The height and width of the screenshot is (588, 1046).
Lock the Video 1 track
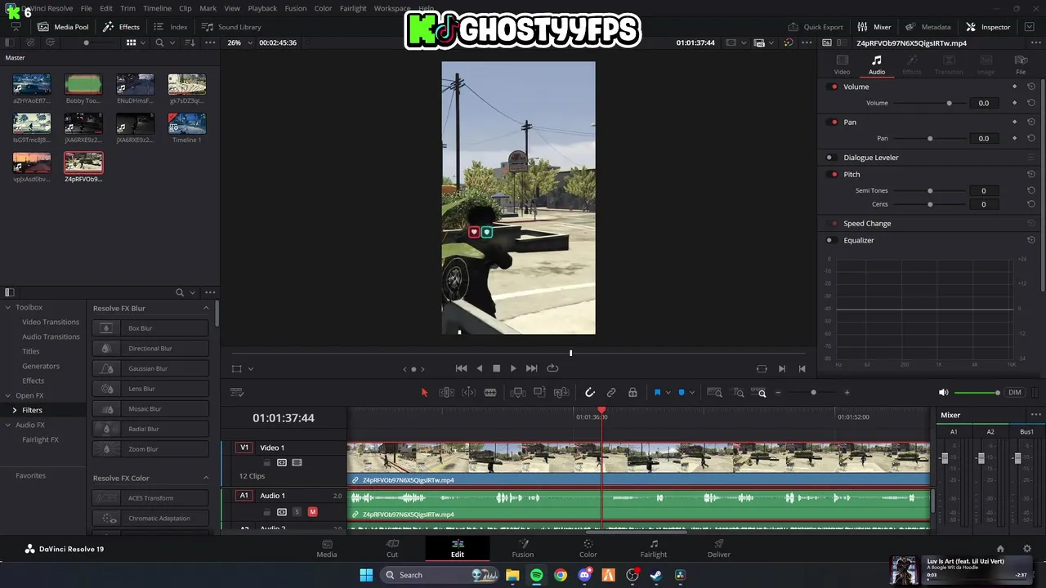[x=266, y=462]
